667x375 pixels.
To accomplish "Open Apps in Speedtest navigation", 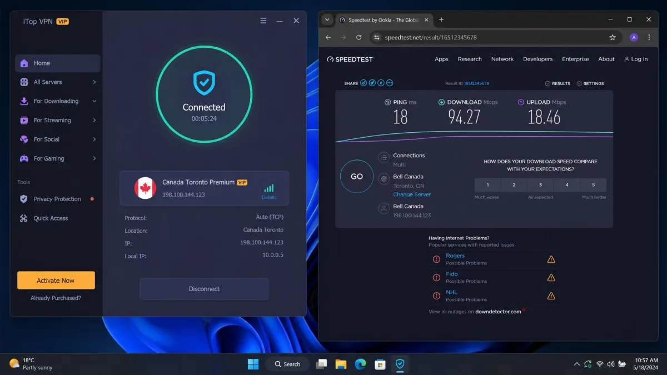I will coord(441,59).
